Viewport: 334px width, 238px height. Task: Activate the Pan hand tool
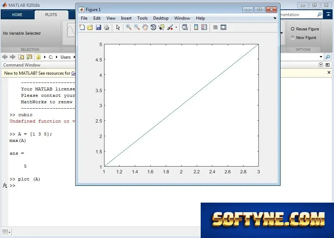coord(145,27)
